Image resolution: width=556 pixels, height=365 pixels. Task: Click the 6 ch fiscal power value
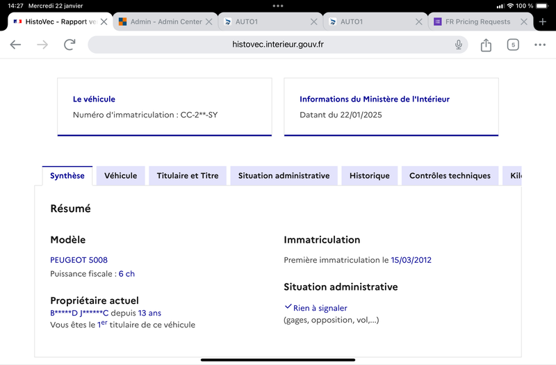point(126,274)
